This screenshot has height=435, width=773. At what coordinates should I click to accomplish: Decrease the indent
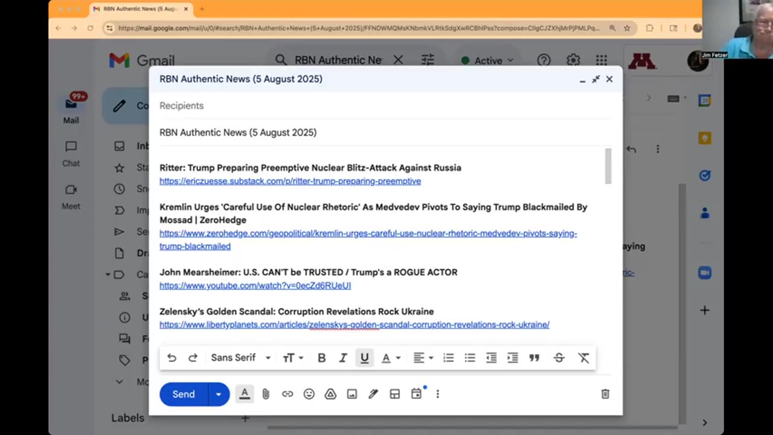click(x=492, y=358)
